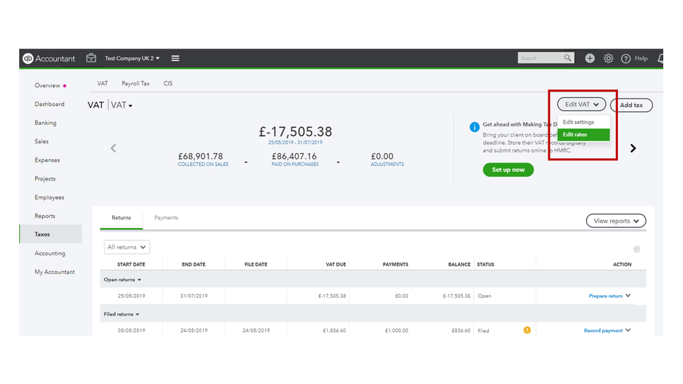Image resolution: width=683 pixels, height=384 pixels.
Task: Click the QuickBooks Accountant logo
Action: click(49, 58)
